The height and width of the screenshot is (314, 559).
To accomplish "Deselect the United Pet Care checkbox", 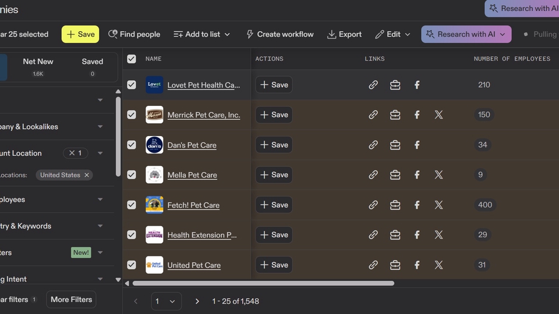I will (132, 265).
